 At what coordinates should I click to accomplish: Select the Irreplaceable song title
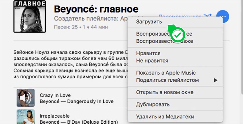[54, 116]
